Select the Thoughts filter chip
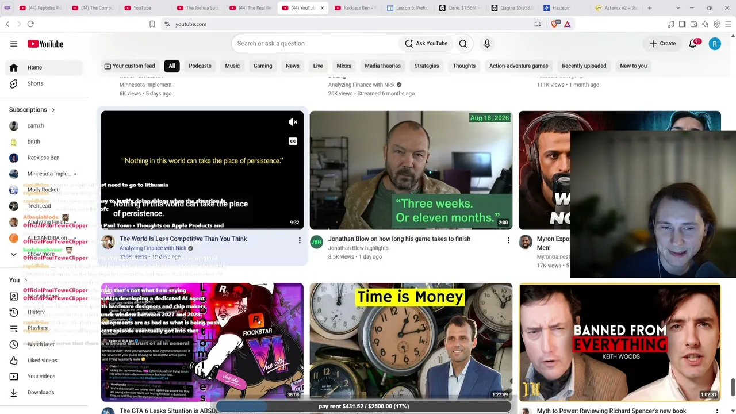This screenshot has width=736, height=414. point(464,66)
